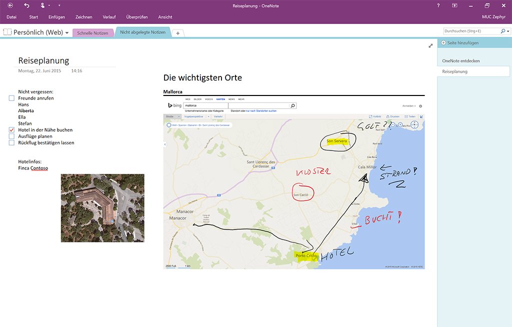Tick the 'Ausflüge planen' checkbox

11,136
